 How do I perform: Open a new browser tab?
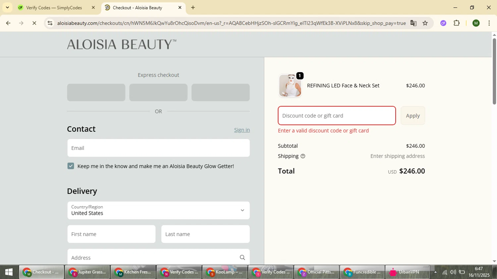tap(193, 8)
